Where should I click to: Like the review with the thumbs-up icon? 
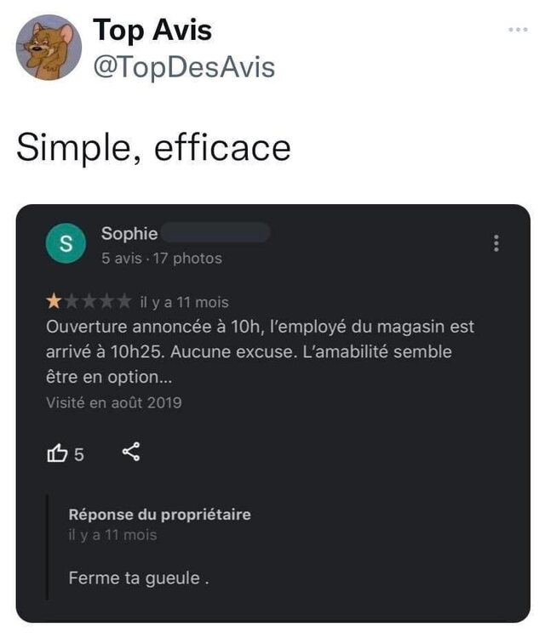click(x=57, y=453)
